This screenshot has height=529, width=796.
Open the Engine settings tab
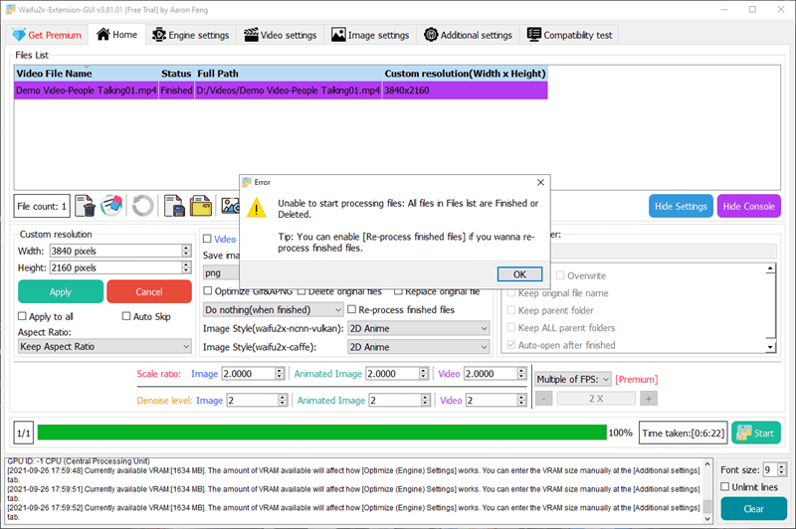click(x=191, y=35)
